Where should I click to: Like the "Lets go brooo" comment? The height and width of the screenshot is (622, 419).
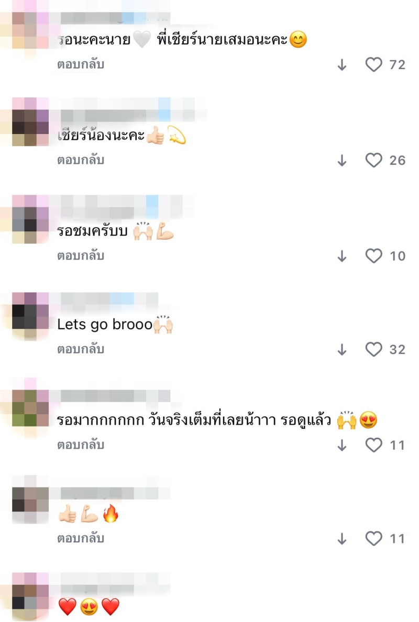[x=373, y=349]
